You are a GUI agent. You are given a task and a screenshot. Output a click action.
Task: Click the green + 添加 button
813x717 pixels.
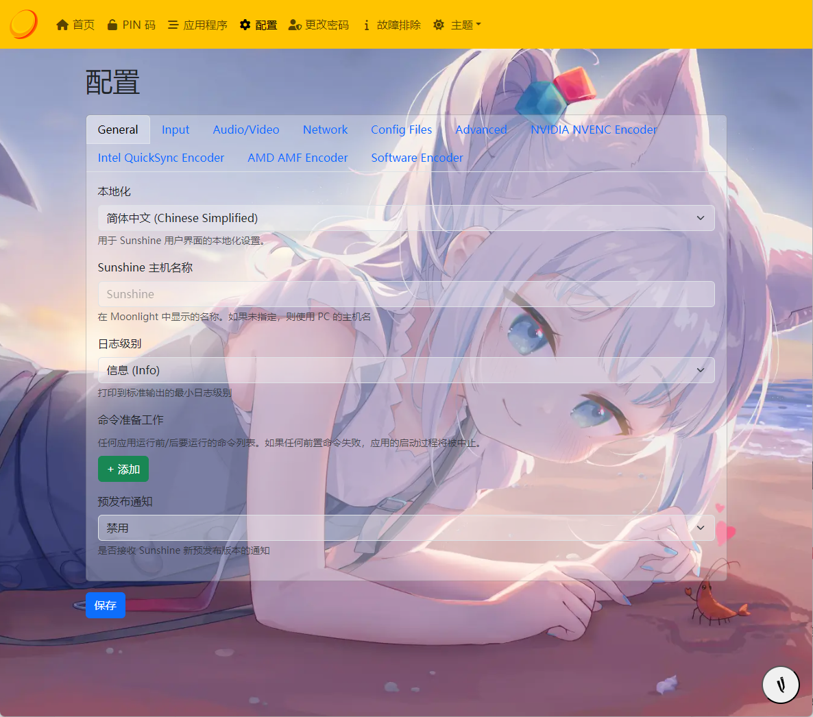click(x=123, y=469)
